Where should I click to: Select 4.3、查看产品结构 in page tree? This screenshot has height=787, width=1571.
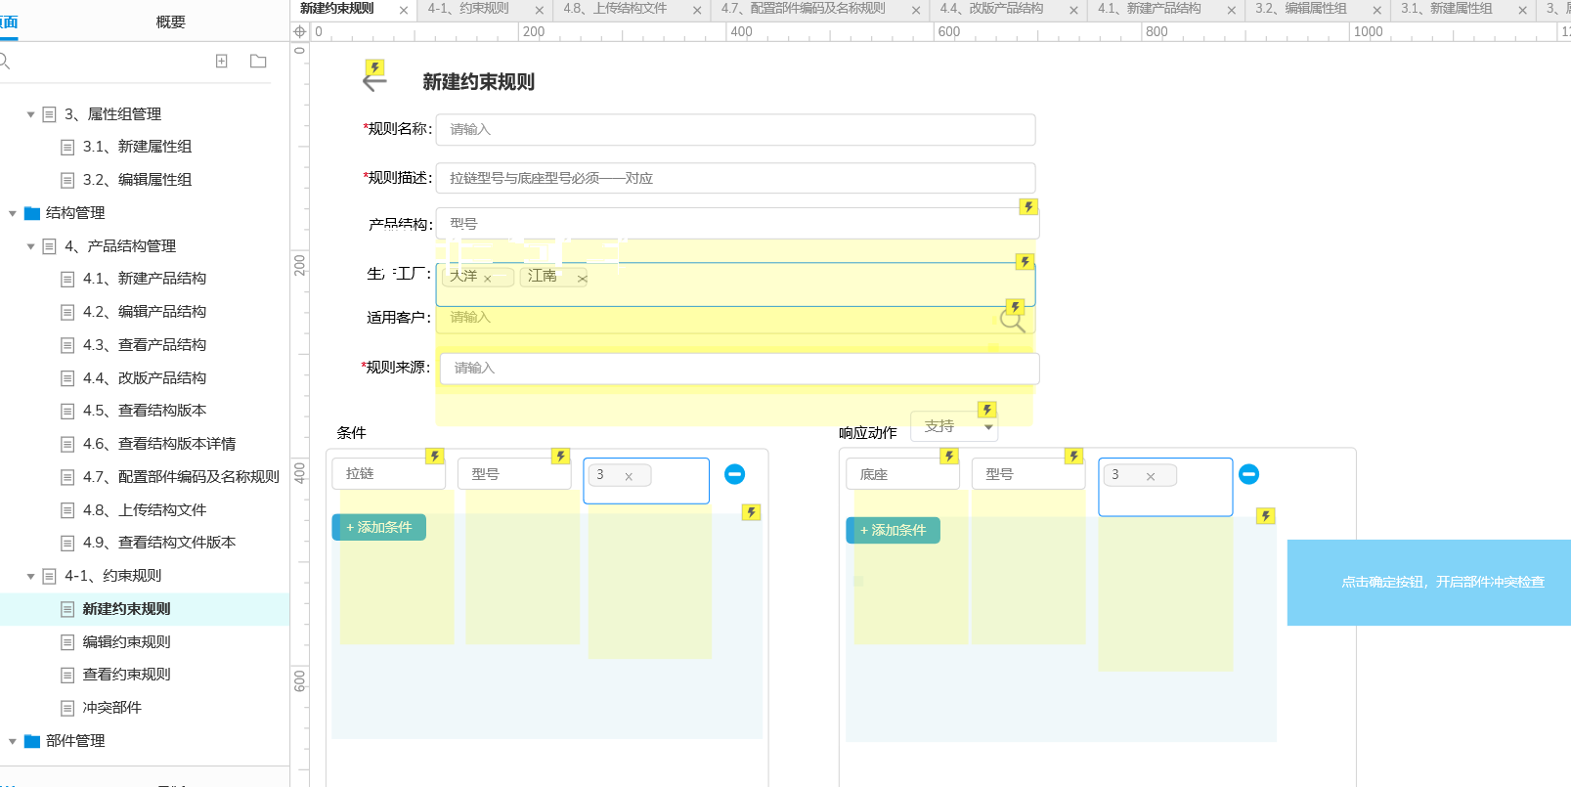145,345
